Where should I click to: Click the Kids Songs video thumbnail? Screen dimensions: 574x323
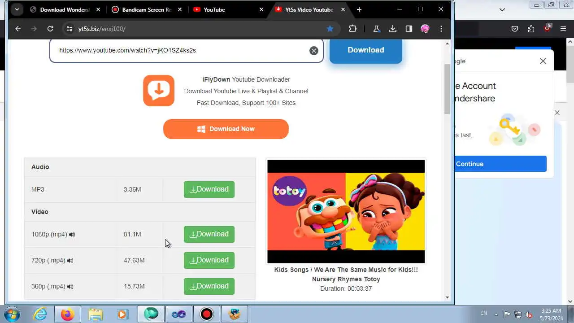pyautogui.click(x=346, y=211)
